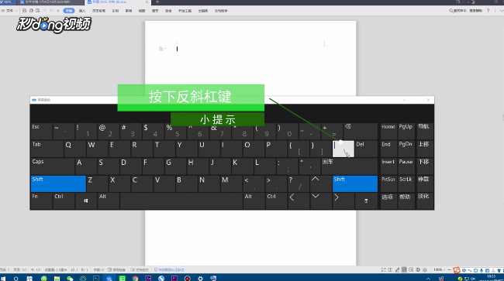The width and height of the screenshot is (504, 281).
Task: Open the 文件 menu dropdown
Action: (x=9, y=11)
